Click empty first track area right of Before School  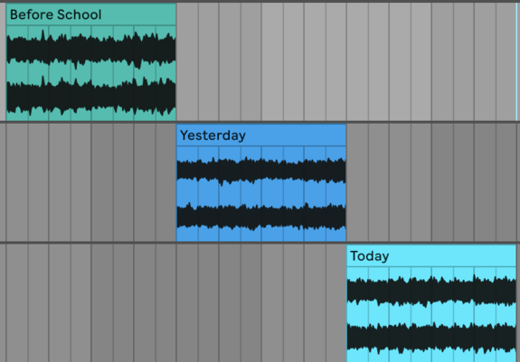point(345,61)
